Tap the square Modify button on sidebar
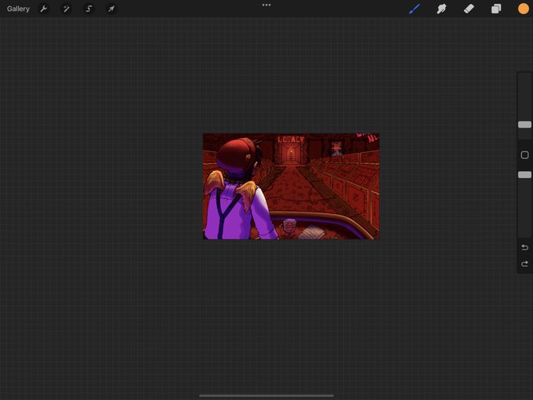Viewport: 533px width, 400px height. [524, 155]
